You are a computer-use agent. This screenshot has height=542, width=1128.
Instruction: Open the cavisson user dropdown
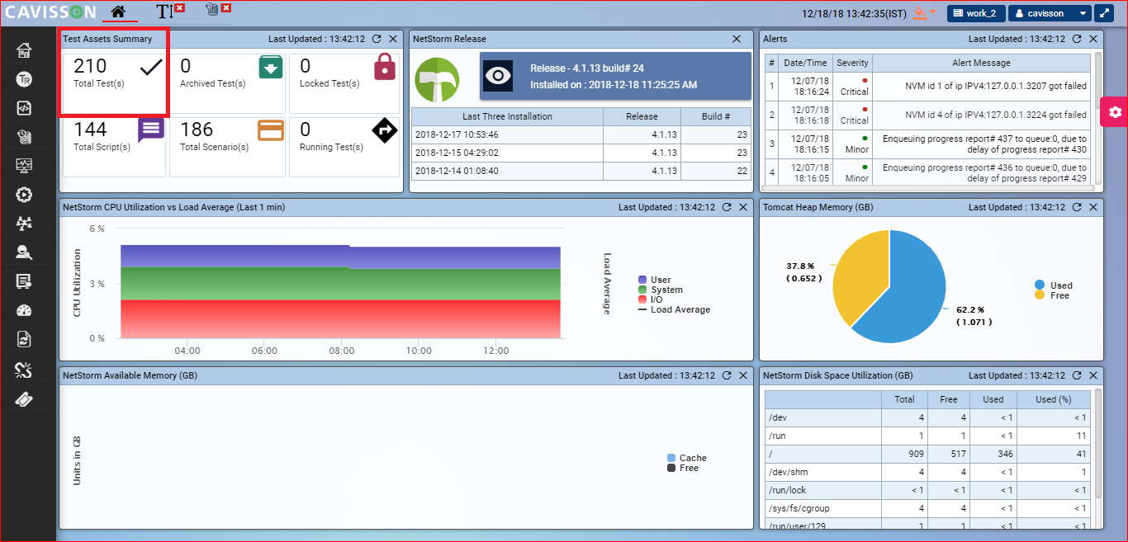1050,13
